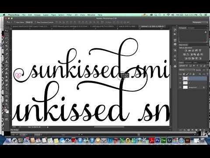
Task: Toggle Quick Mask mode in toolbar
Action: click(7, 115)
